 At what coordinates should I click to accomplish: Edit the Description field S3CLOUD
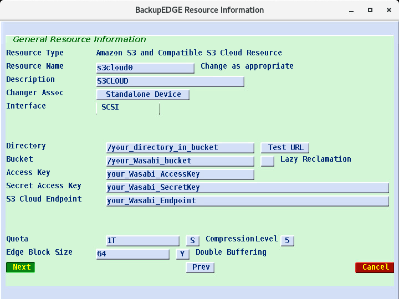(x=170, y=81)
